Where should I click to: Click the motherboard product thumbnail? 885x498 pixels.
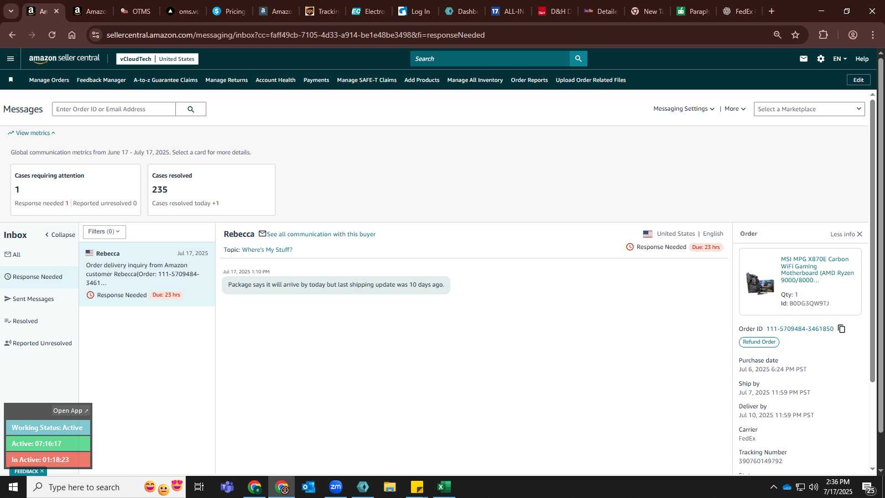[x=759, y=283]
